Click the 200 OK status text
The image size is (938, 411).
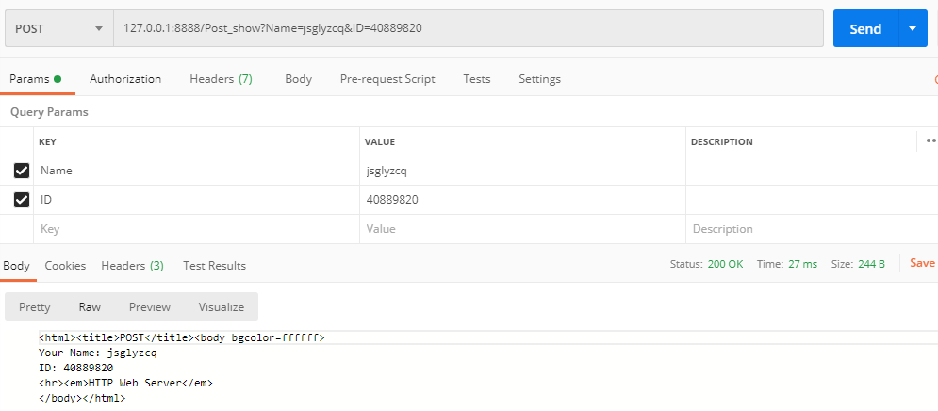pos(725,264)
